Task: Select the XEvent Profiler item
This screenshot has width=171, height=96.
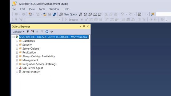Action: (31, 72)
